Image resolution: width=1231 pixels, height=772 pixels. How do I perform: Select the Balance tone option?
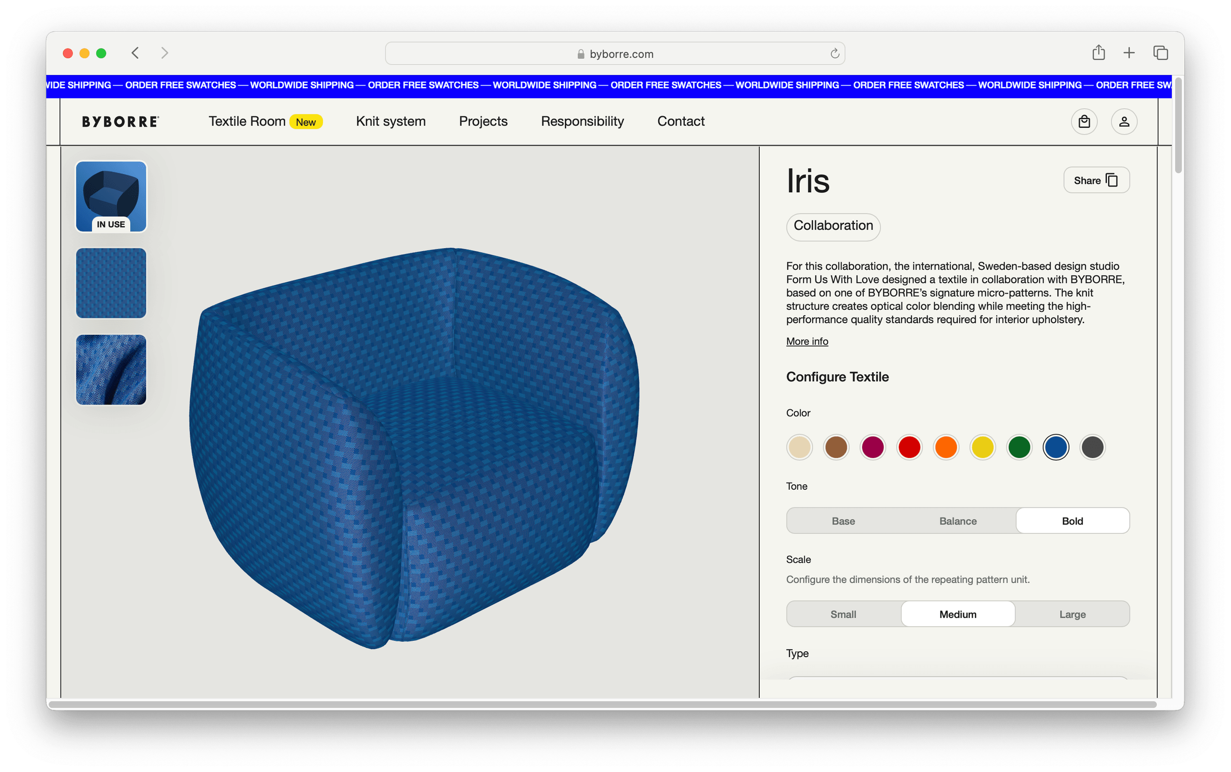pyautogui.click(x=957, y=521)
